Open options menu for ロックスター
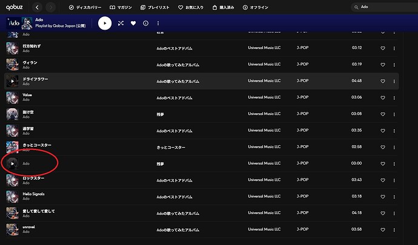This screenshot has width=418, height=245. pos(394,180)
